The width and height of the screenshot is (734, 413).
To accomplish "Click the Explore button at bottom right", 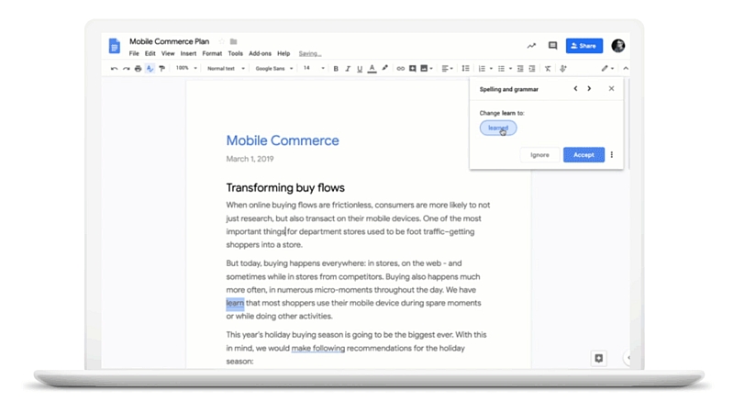I will coord(599,358).
